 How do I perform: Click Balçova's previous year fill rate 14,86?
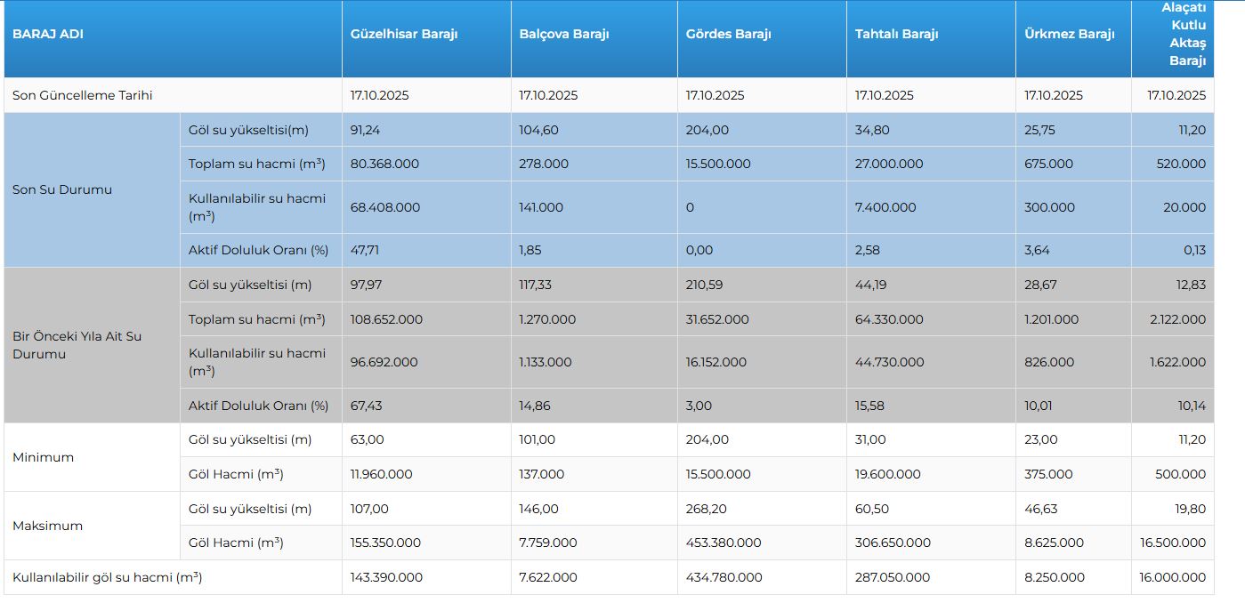click(535, 406)
